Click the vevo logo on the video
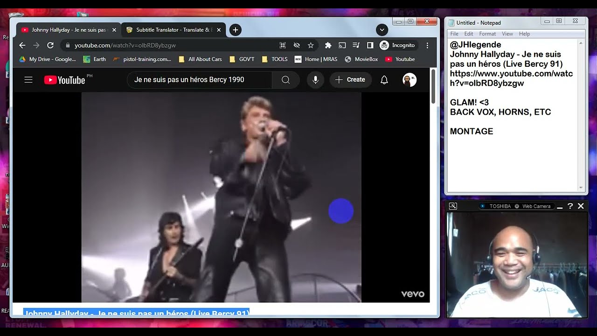This screenshot has height=336, width=597. [413, 294]
